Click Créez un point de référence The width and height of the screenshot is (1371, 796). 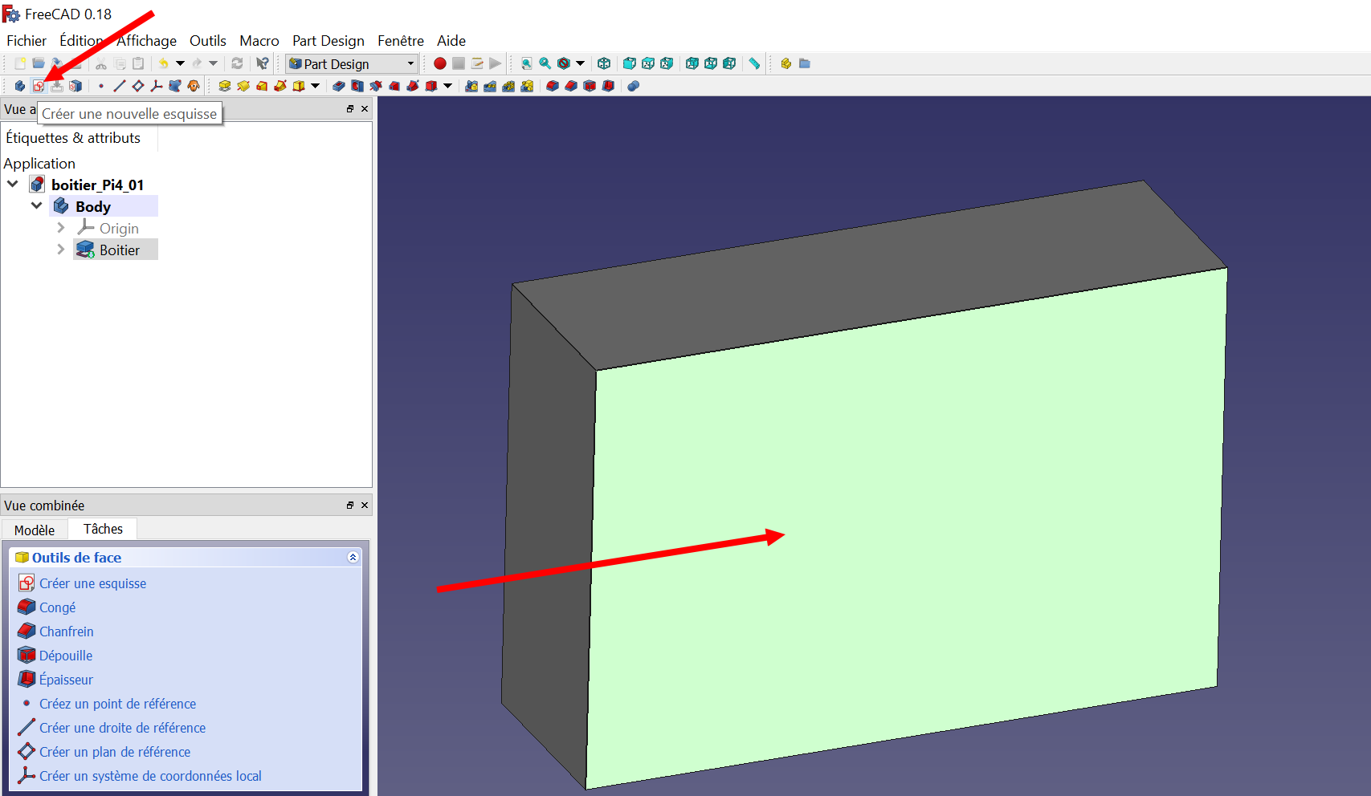[x=118, y=704]
